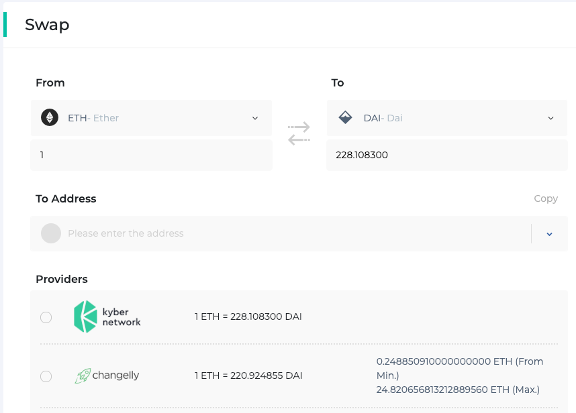This screenshot has height=413, width=576.
Task: Open the saved addresses dropdown arrow
Action: point(549,234)
